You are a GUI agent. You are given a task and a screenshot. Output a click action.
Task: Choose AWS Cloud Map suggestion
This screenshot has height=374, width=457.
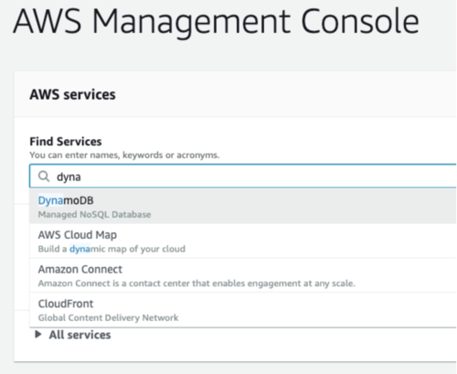pos(243,240)
